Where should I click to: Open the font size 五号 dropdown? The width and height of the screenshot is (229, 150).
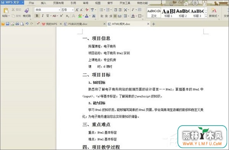pyautogui.click(x=73, y=10)
